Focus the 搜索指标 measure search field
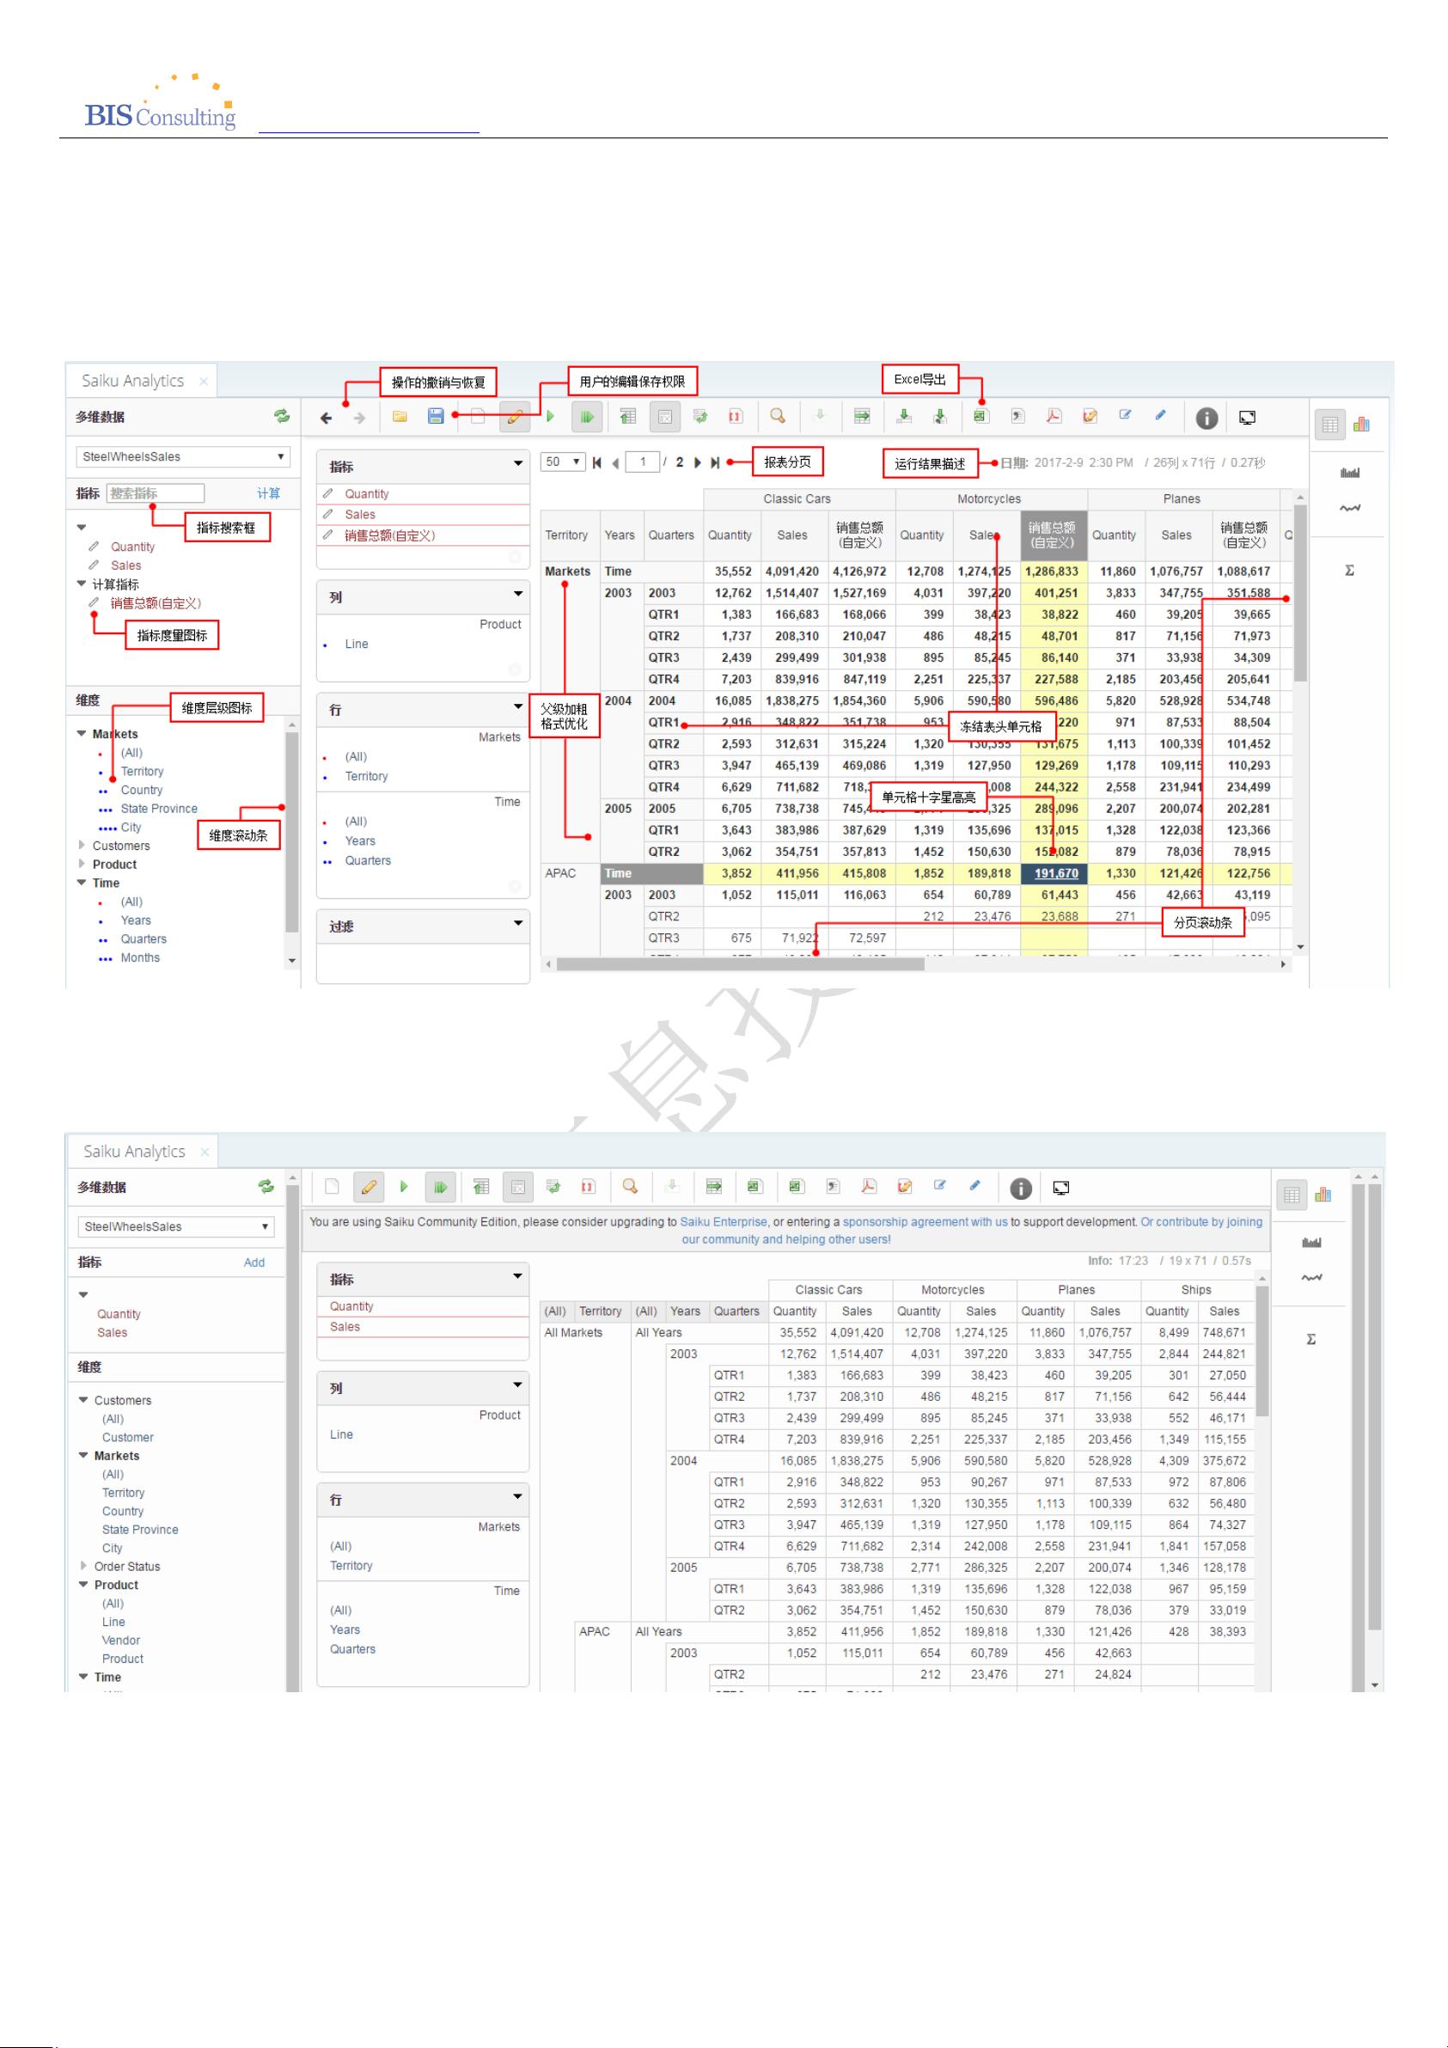This screenshot has width=1448, height=2048. point(156,493)
